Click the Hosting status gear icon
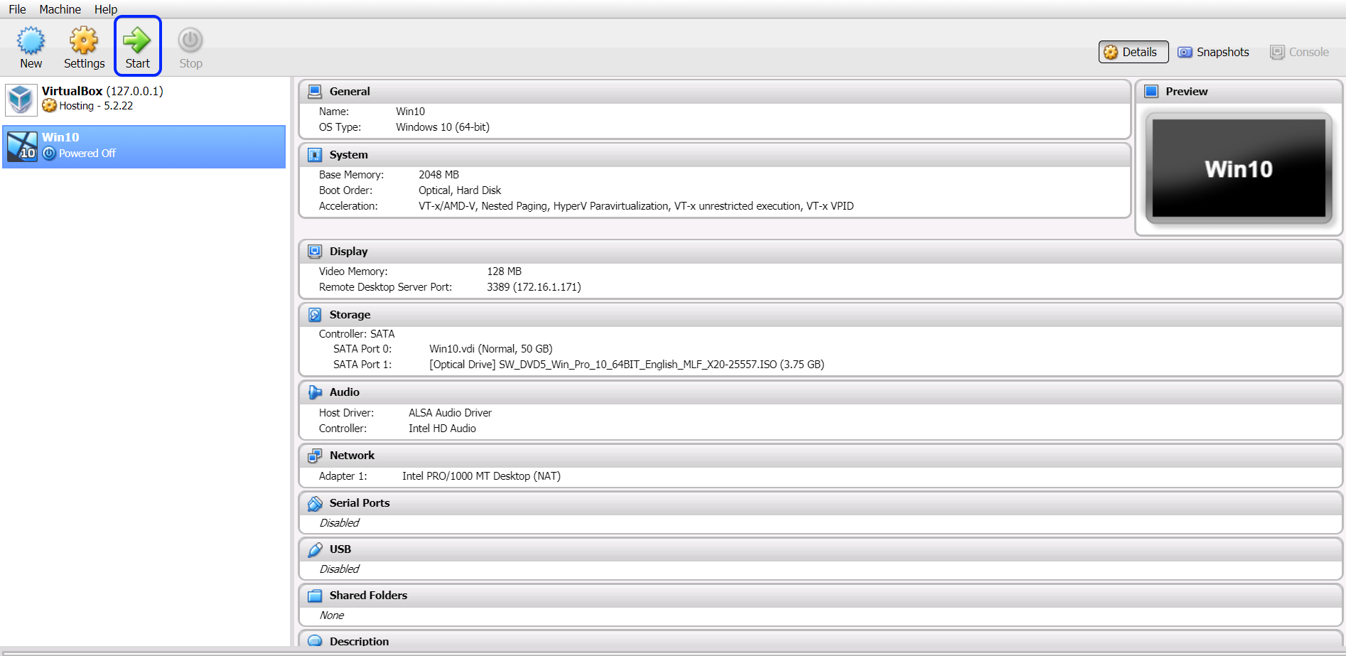The width and height of the screenshot is (1346, 656). click(49, 106)
